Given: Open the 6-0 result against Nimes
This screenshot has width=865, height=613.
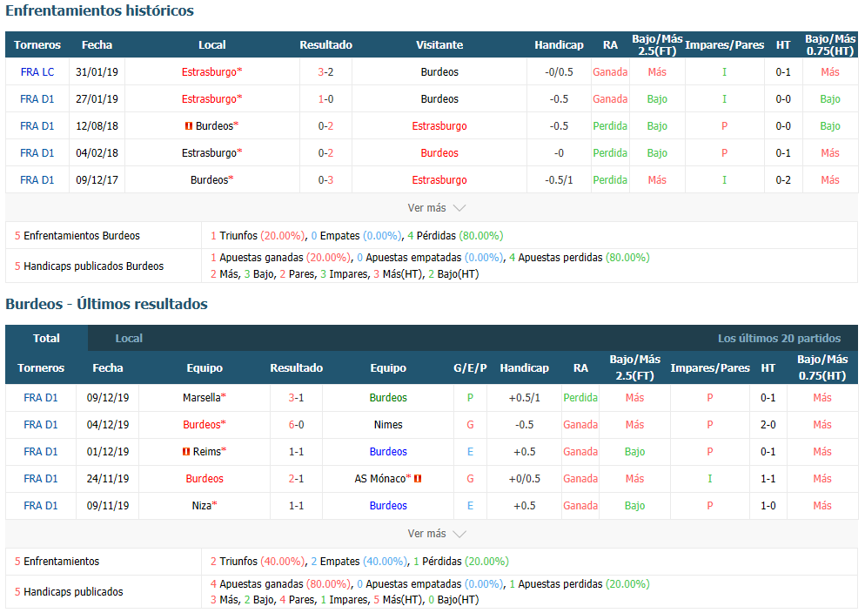Looking at the screenshot, I should tap(296, 424).
